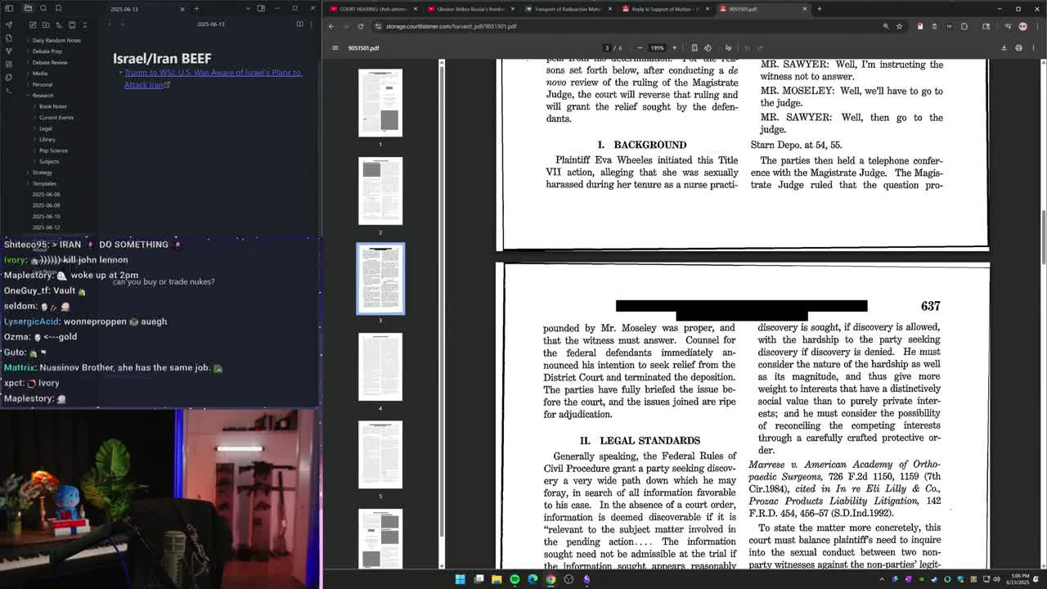Screen dimensions: 1047x589
Task: Reload the PDF page in the browser
Action: pyautogui.click(x=361, y=26)
